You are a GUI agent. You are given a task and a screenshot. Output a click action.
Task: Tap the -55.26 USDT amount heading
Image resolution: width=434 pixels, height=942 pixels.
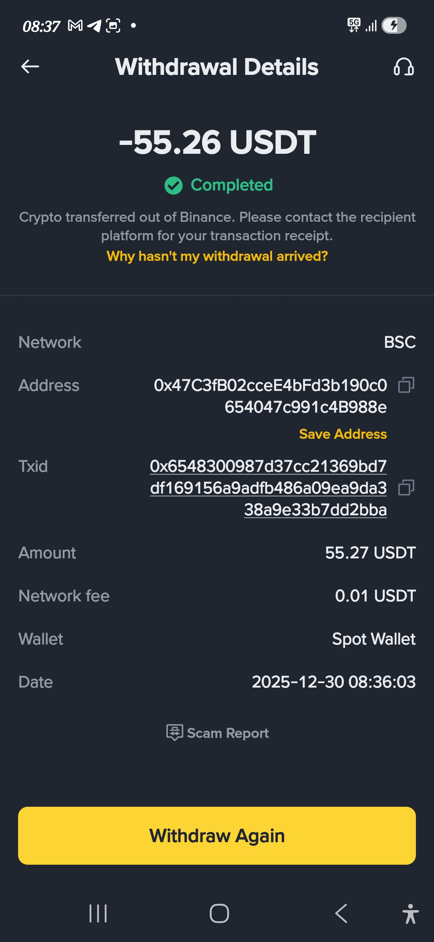217,142
